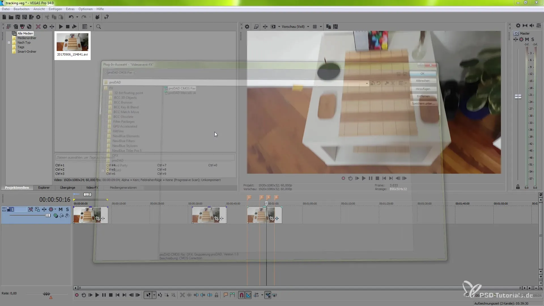This screenshot has width=544, height=306.
Task: Click the track 1 level slider handle
Action: (48, 216)
